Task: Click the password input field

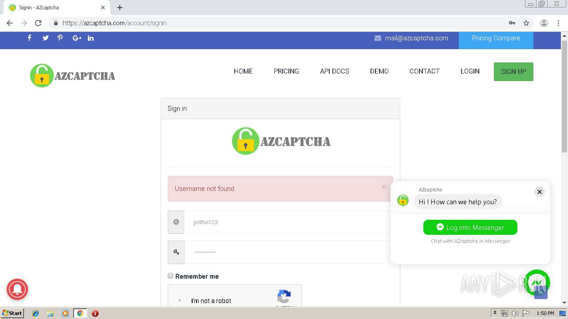Action: tap(289, 252)
